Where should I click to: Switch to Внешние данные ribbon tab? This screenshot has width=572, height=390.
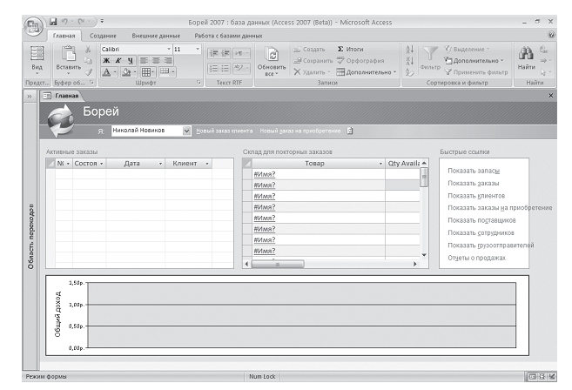click(x=156, y=36)
